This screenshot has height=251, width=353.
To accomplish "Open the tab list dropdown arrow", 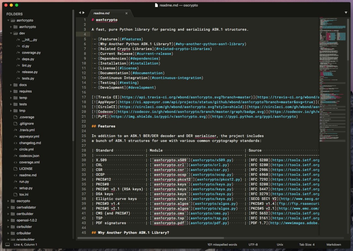I will click(346, 13).
